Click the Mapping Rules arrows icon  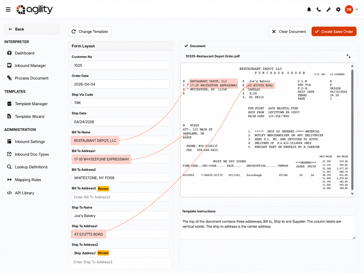pos(9,179)
